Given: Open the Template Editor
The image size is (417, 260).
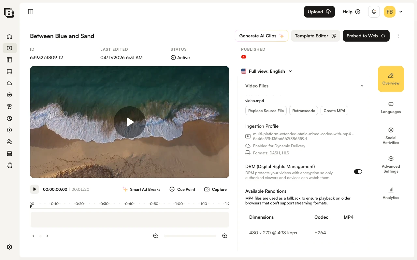Looking at the screenshot, I should click(x=315, y=36).
